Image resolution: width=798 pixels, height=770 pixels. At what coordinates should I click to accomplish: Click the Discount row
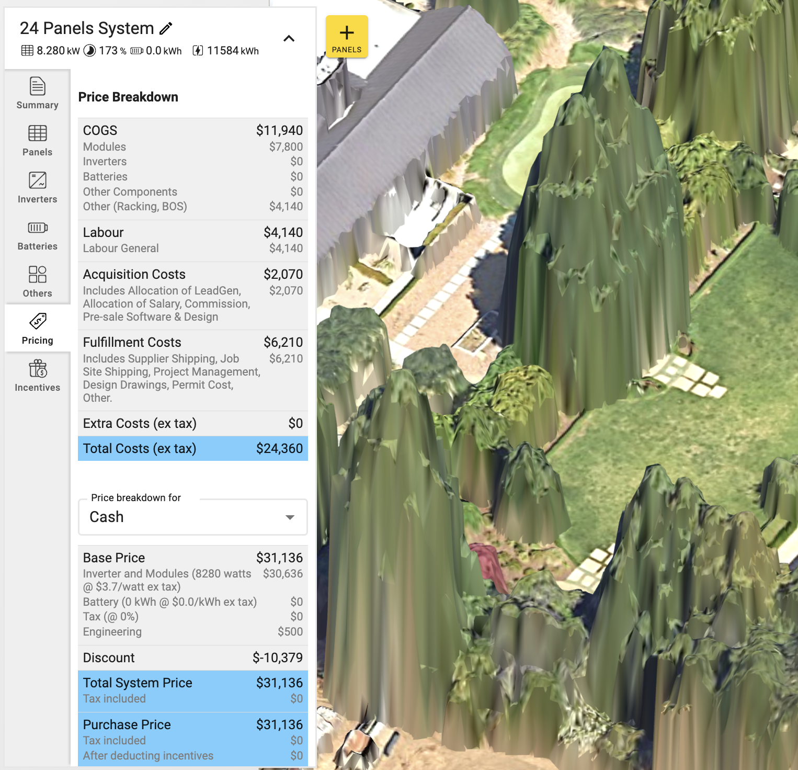click(193, 658)
